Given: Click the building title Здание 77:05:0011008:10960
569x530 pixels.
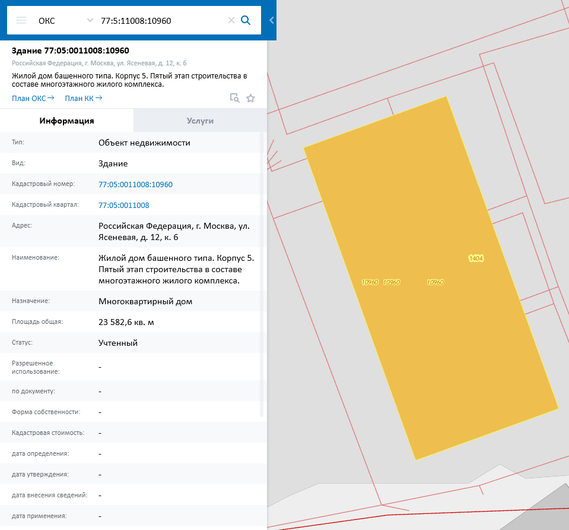Looking at the screenshot, I should pyautogui.click(x=71, y=51).
